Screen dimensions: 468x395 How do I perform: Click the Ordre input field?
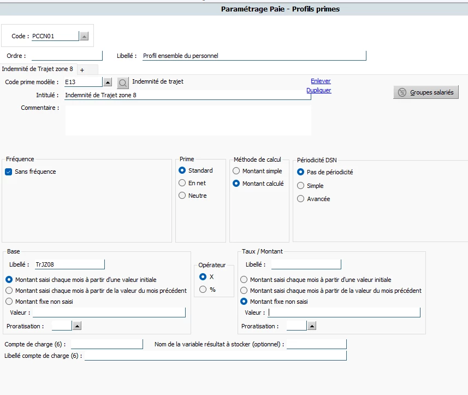pyautogui.click(x=67, y=55)
